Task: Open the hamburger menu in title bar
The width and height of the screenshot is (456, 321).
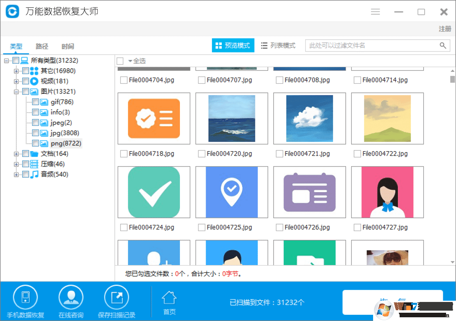Action: click(375, 11)
